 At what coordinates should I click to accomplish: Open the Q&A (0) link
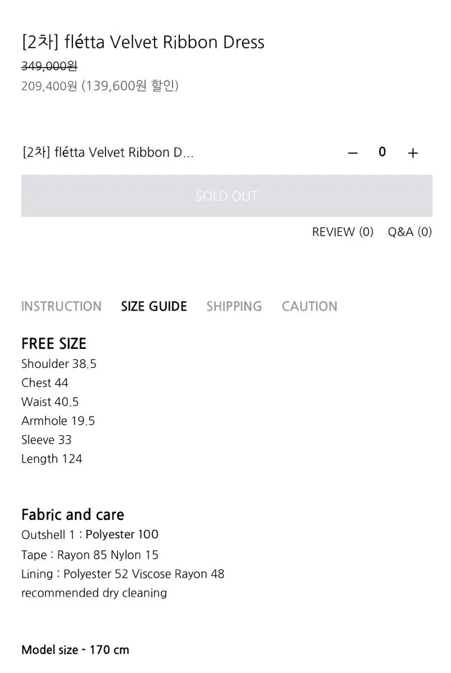click(x=410, y=232)
